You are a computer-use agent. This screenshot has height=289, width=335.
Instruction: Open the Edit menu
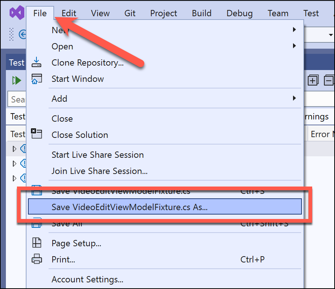(69, 13)
